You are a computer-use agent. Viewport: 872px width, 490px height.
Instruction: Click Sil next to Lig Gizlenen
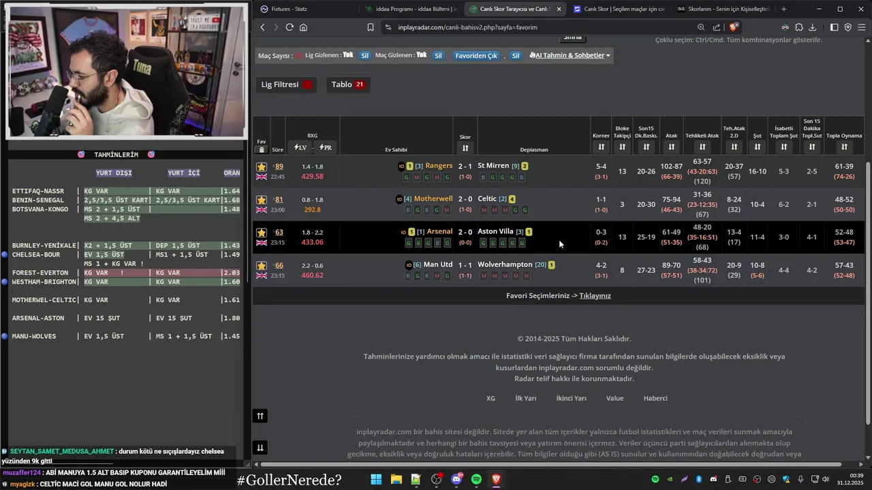[364, 56]
